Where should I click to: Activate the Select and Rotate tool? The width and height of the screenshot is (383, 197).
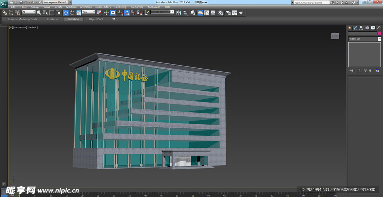[x=72, y=13]
